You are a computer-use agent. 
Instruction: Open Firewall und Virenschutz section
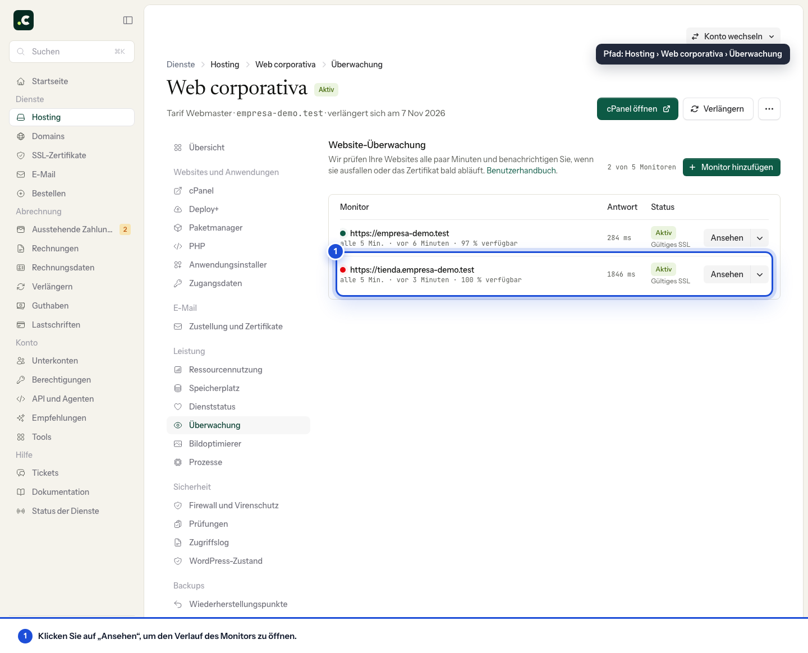click(x=238, y=505)
